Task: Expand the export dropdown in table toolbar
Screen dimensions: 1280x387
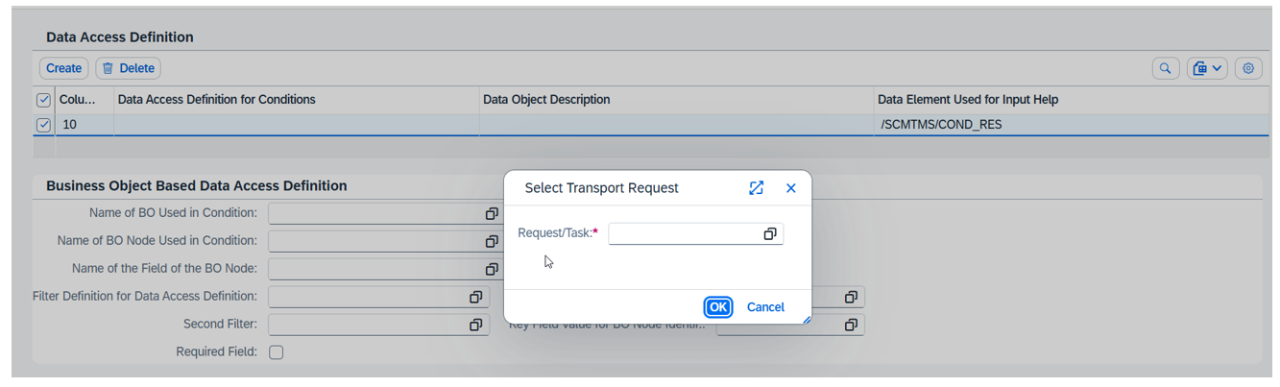Action: pos(1207,68)
